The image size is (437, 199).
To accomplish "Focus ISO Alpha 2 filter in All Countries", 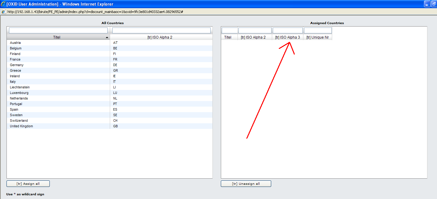I will point(161,31).
